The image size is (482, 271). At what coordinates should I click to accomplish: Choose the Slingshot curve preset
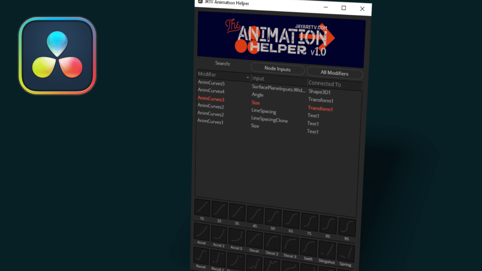click(x=326, y=250)
